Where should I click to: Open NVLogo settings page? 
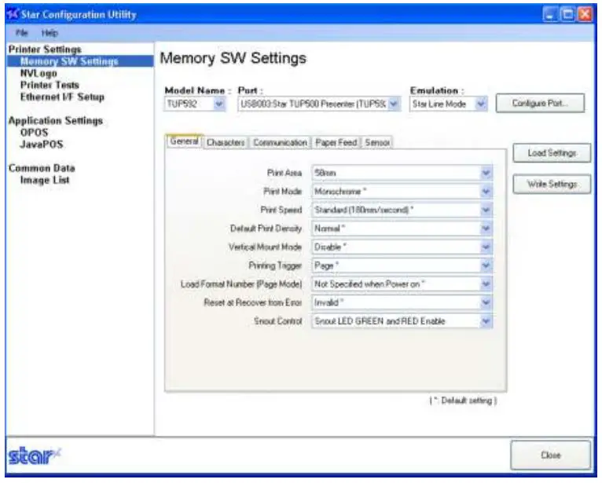tap(39, 73)
